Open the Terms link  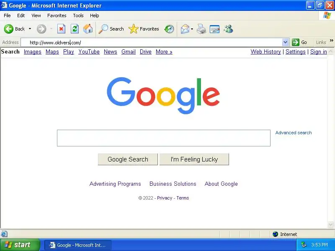(x=183, y=198)
